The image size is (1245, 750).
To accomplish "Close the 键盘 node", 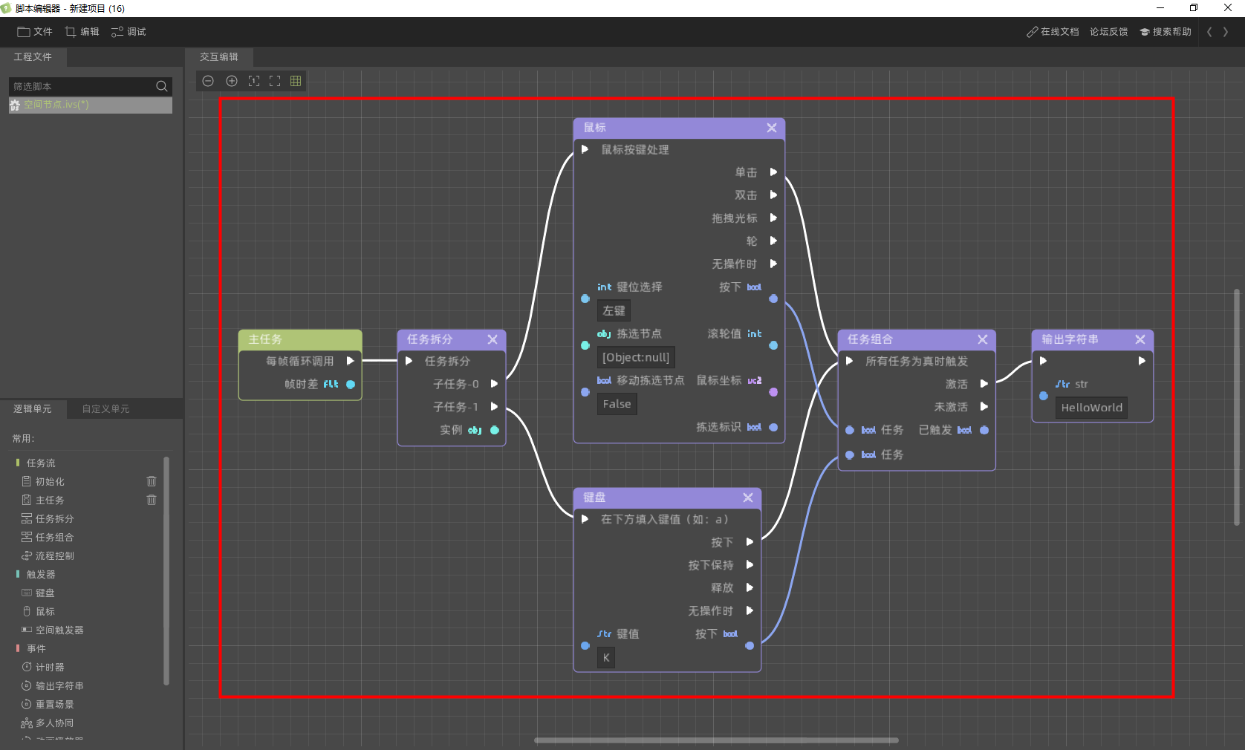I will 748,498.
